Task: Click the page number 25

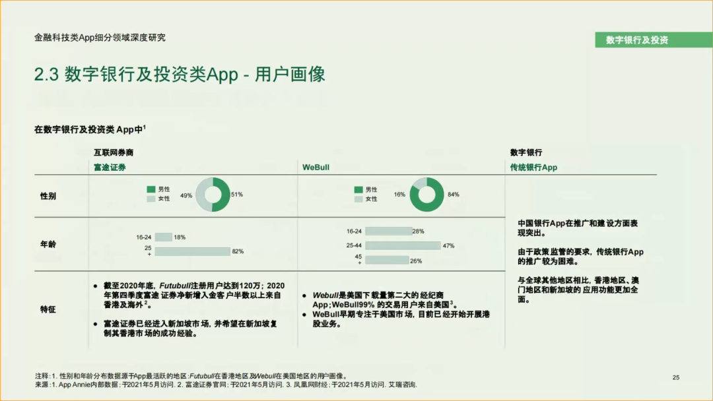Action: (x=676, y=377)
